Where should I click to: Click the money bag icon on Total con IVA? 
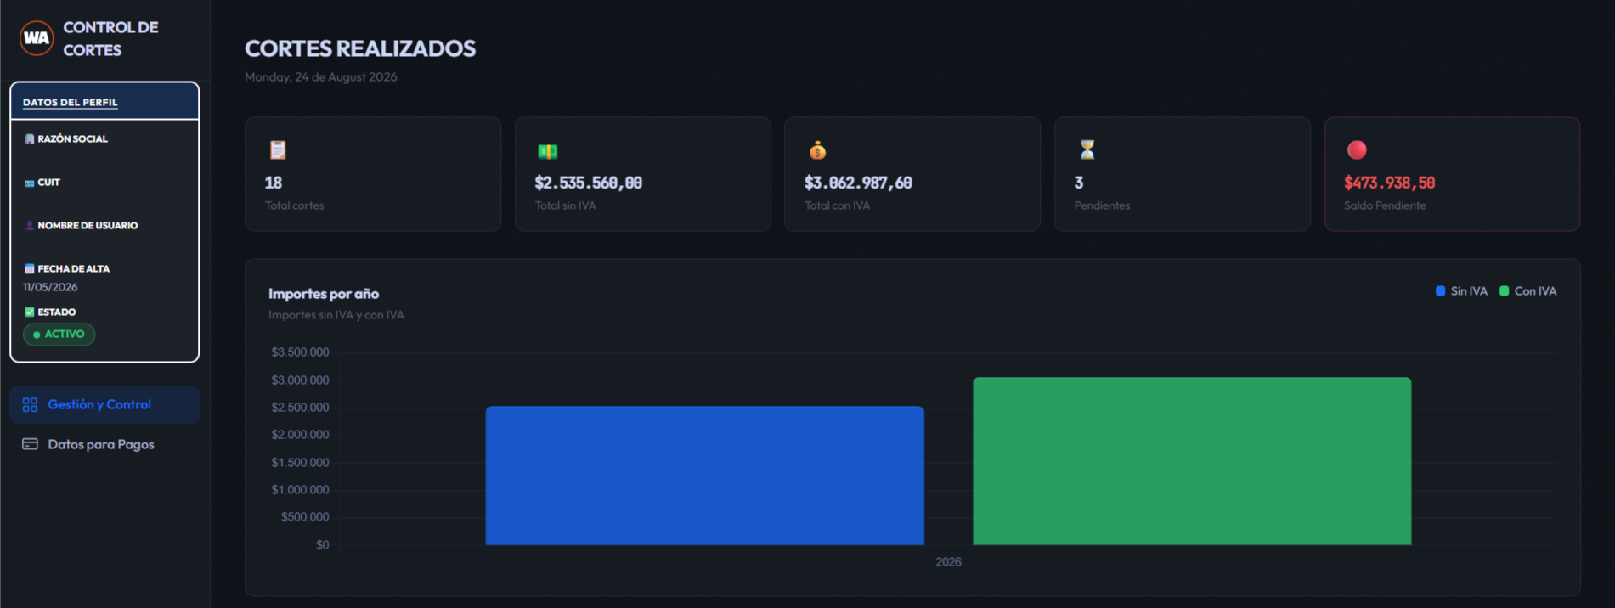point(817,150)
